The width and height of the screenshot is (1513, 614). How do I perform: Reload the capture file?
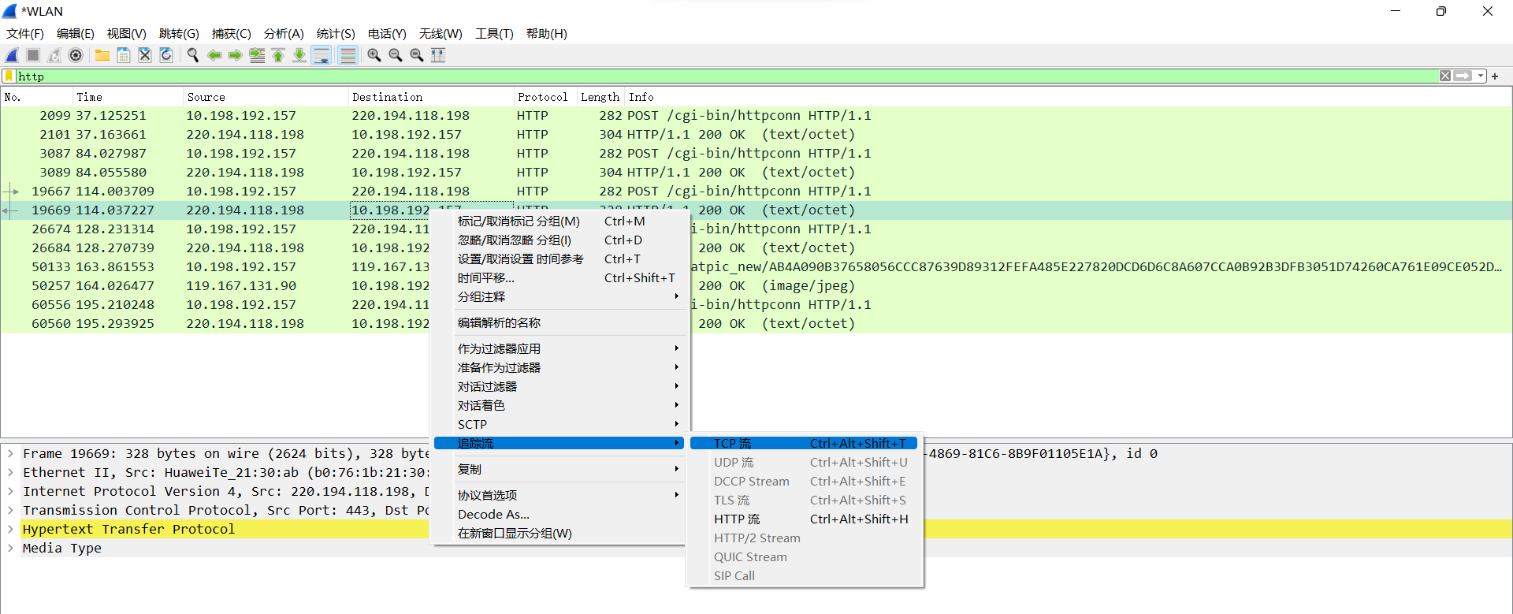[166, 55]
